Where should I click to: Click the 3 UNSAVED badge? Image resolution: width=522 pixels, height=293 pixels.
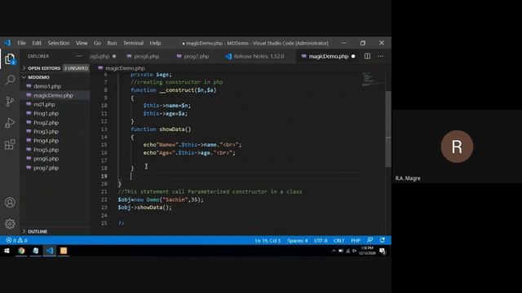[x=76, y=68]
